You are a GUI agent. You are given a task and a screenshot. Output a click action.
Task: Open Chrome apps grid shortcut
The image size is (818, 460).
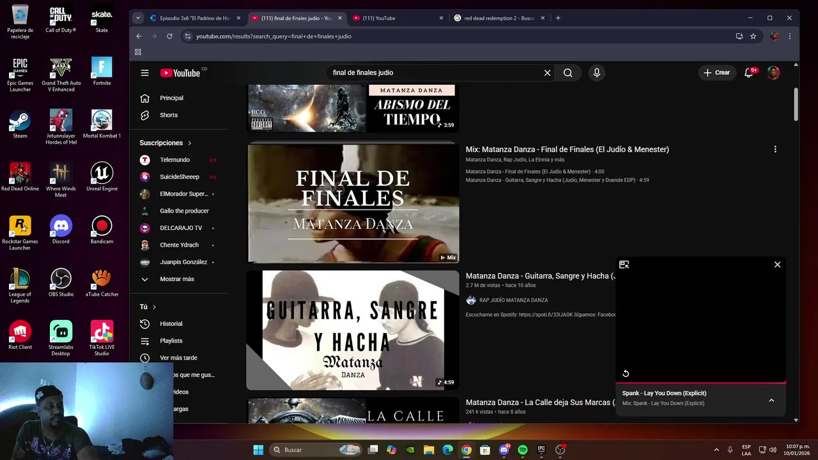tap(137, 52)
